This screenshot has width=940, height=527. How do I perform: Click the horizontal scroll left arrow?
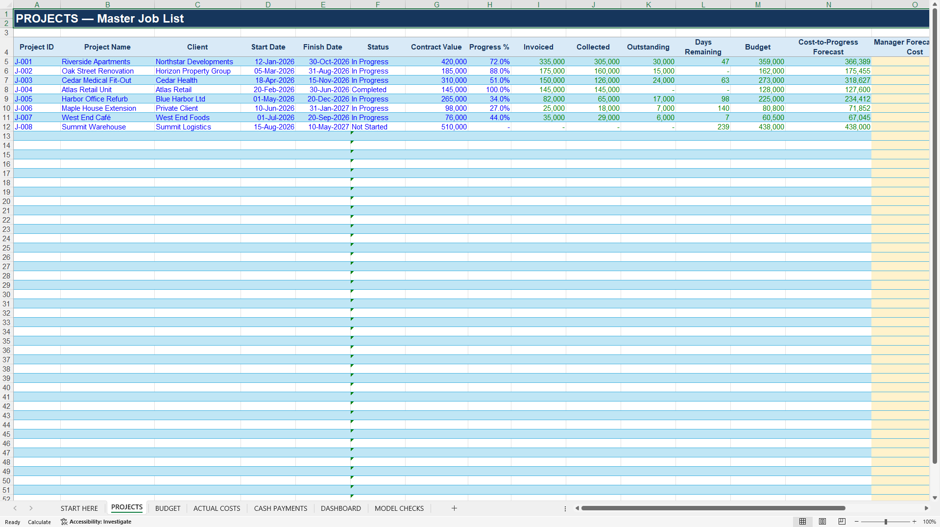pyautogui.click(x=577, y=508)
